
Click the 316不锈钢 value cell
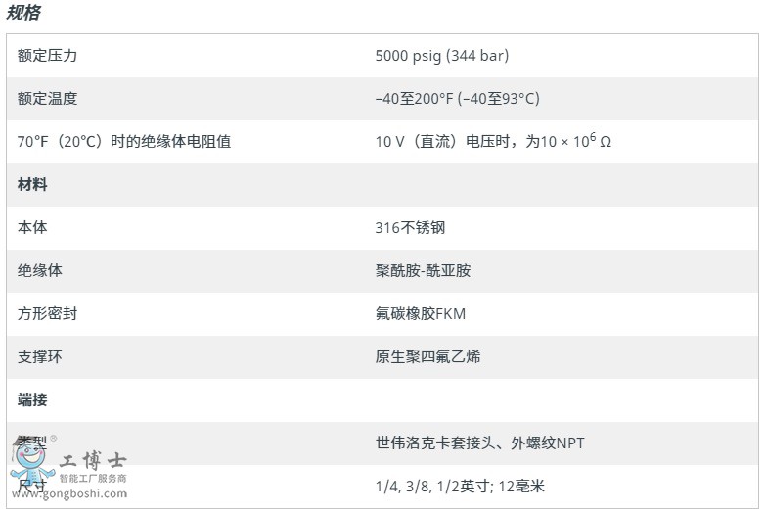pyautogui.click(x=410, y=228)
